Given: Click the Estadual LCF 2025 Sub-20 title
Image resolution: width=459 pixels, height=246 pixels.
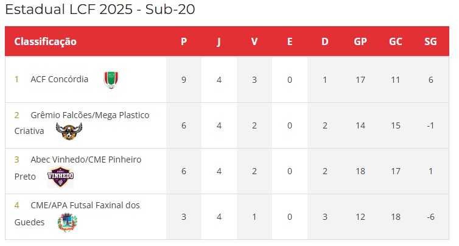Looking at the screenshot, I should tap(100, 9).
